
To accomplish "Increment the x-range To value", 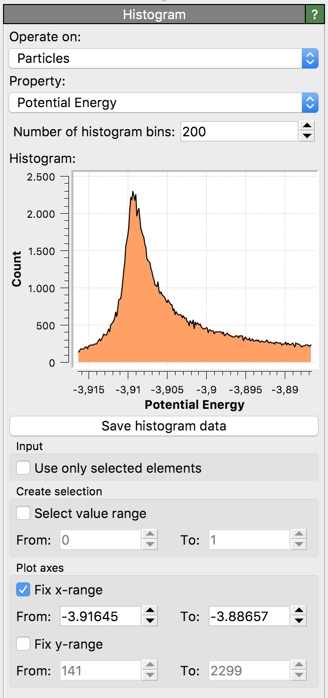I will [x=299, y=612].
